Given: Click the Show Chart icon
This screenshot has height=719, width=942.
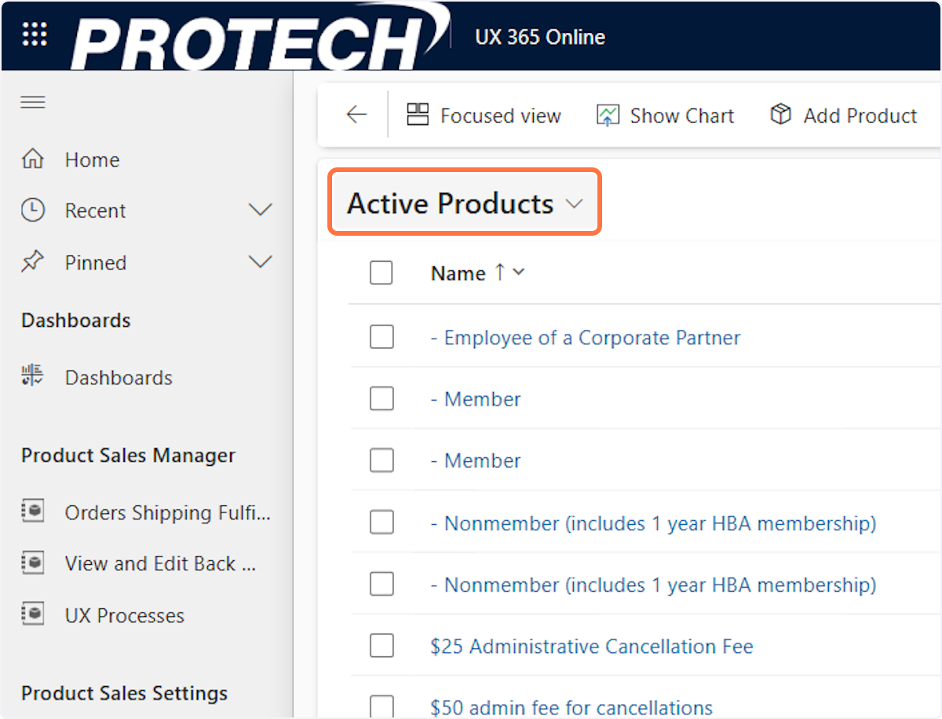Looking at the screenshot, I should point(608,116).
